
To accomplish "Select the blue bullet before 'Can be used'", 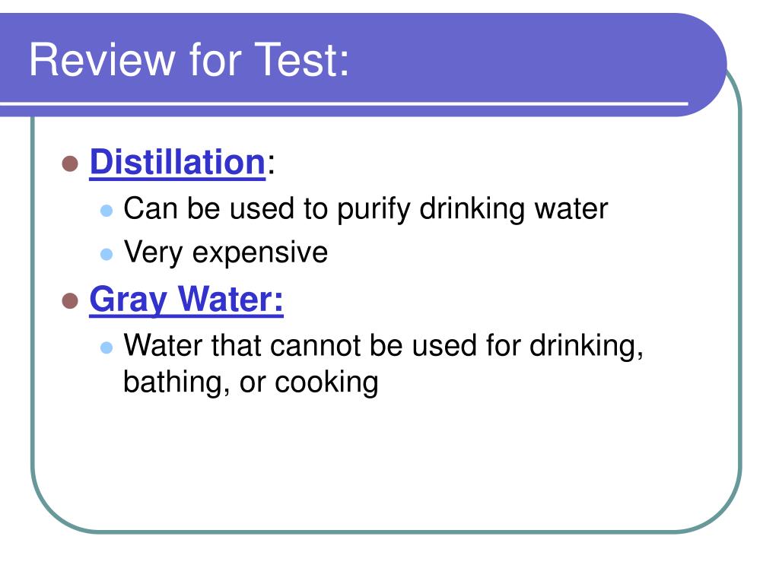I will coord(107,211).
